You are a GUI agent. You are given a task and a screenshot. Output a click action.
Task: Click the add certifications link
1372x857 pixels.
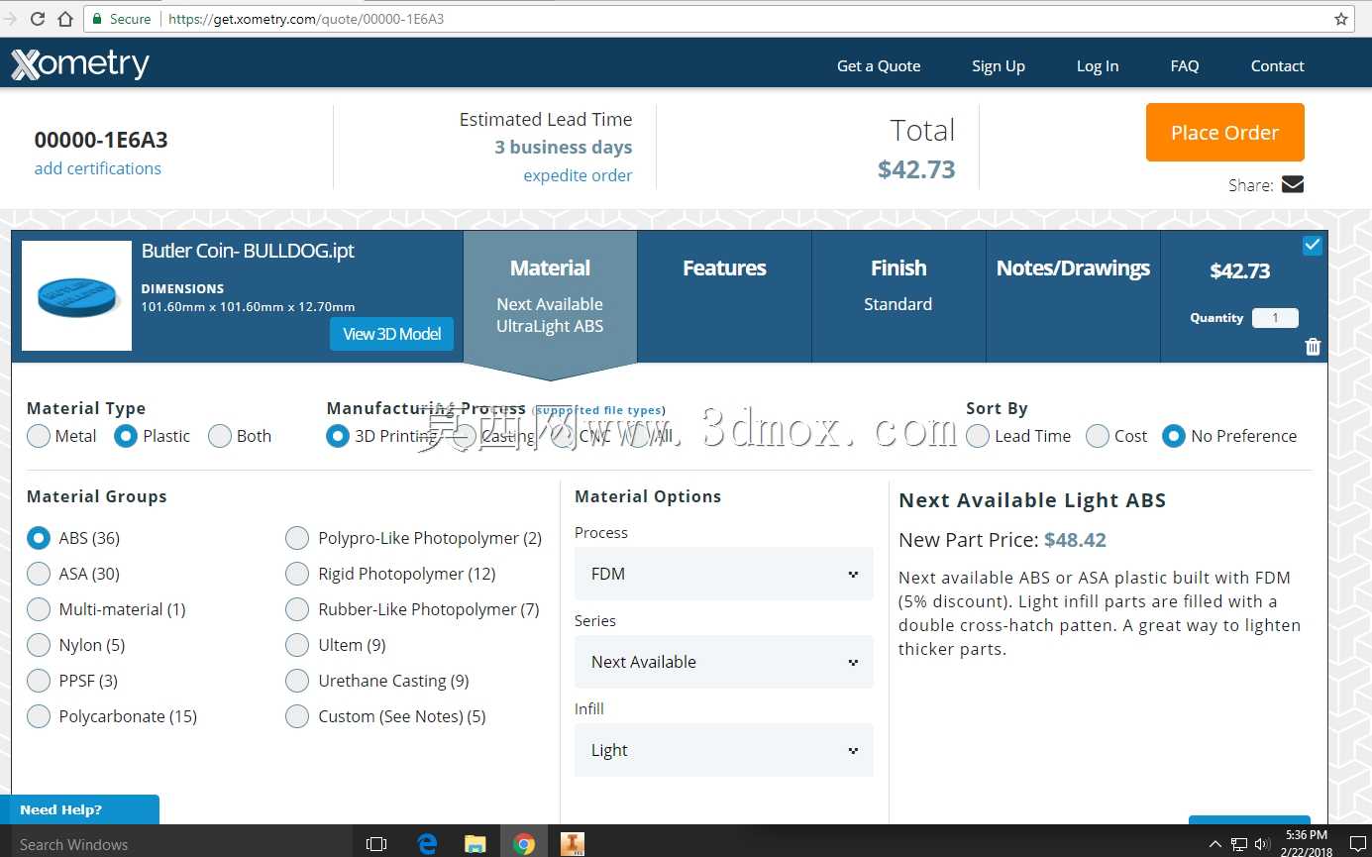tap(98, 168)
